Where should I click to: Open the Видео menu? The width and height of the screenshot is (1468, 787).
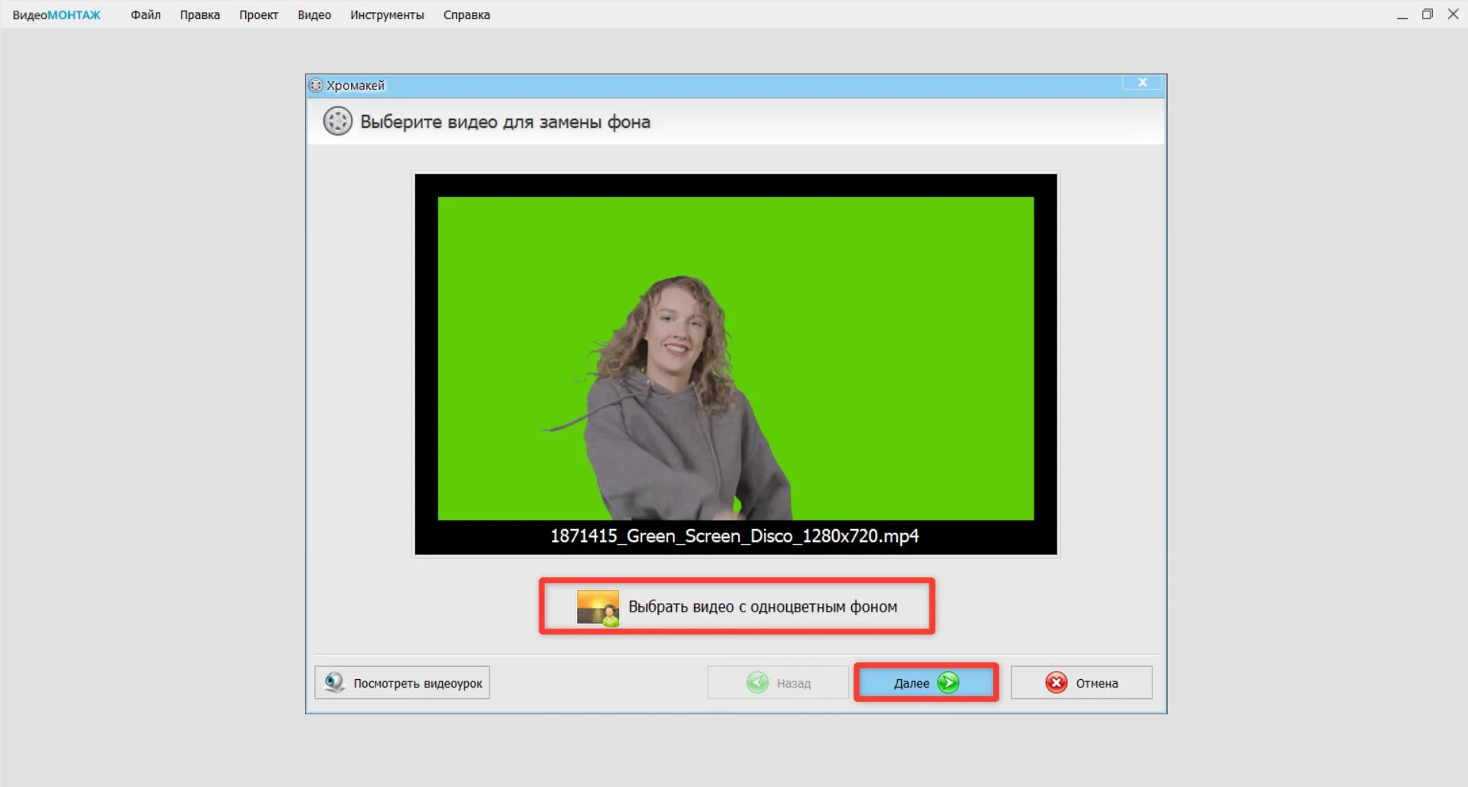[x=314, y=15]
